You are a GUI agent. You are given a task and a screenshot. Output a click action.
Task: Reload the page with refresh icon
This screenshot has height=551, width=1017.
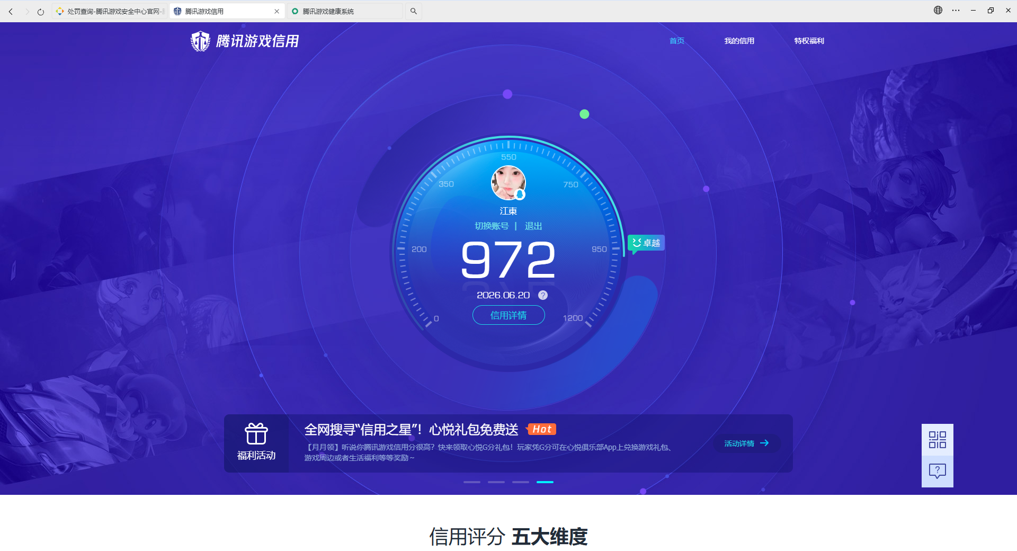coord(41,11)
